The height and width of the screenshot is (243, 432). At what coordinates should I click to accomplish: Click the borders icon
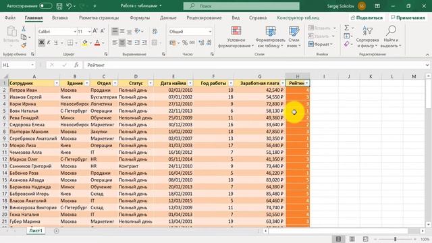(70, 43)
